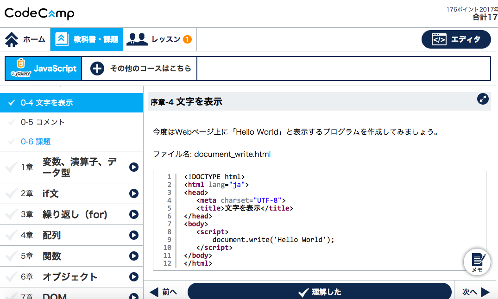Open the 0-6 課題 link
498x299 pixels.
(36, 142)
